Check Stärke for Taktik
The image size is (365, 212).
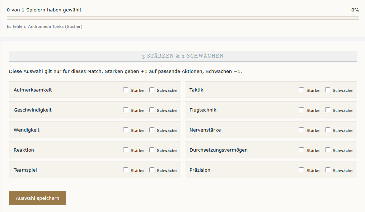[x=301, y=90]
